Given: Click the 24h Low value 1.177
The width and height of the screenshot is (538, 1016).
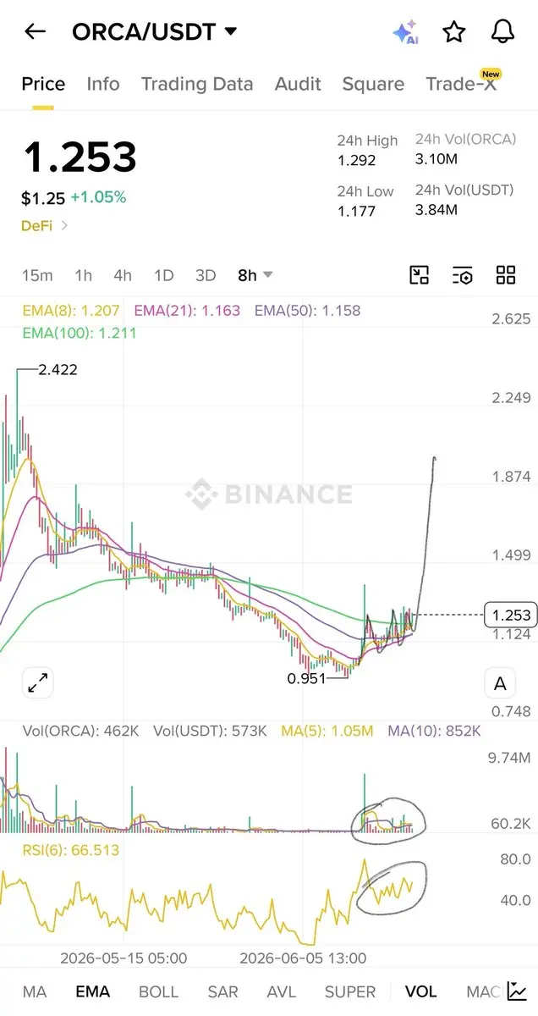Looking at the screenshot, I should (x=356, y=211).
